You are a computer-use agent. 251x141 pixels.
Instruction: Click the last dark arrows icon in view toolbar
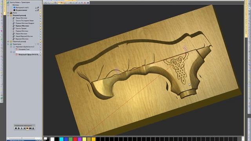pos(88,3)
